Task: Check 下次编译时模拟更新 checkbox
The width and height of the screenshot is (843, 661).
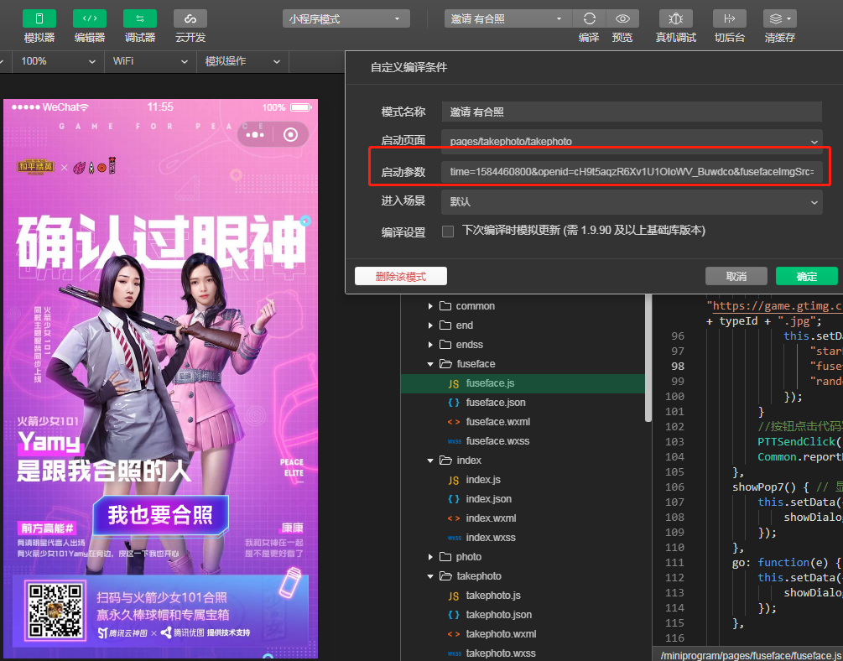Action: point(447,232)
